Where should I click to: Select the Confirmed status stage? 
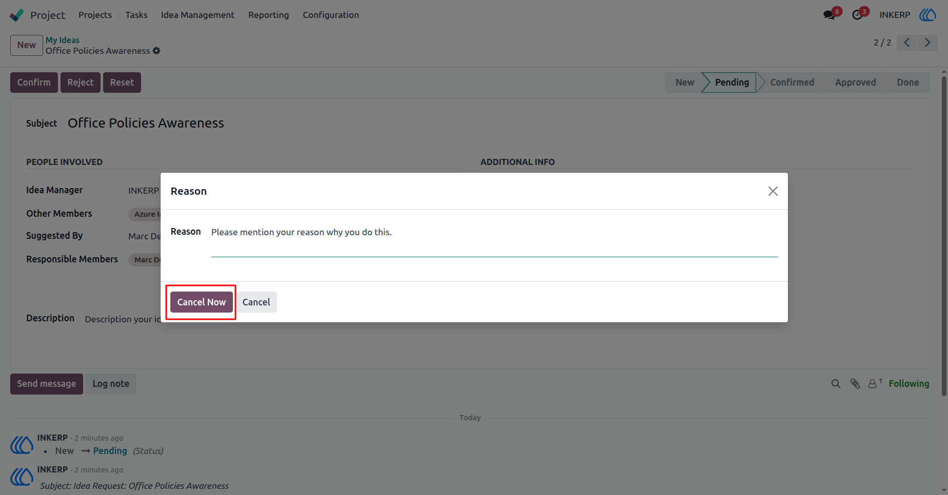(792, 82)
